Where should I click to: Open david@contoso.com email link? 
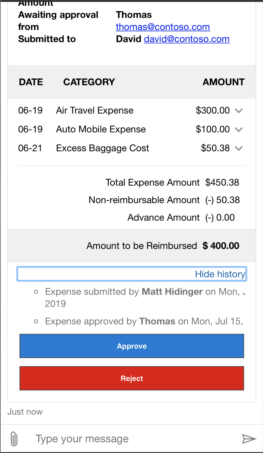coord(187,39)
